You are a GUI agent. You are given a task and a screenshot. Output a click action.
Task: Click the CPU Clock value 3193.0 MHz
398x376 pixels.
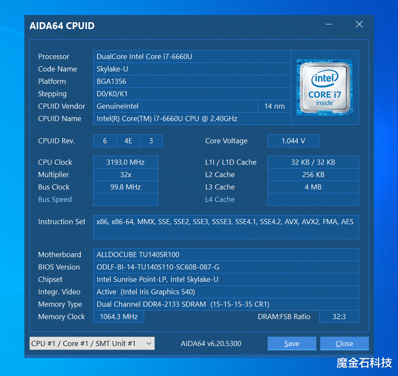[x=126, y=162]
